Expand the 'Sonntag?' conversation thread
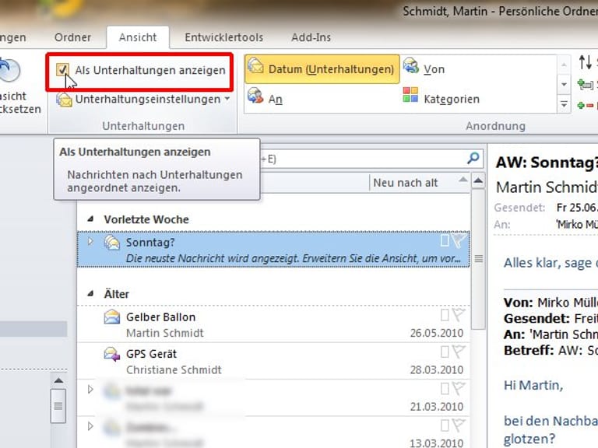The height and width of the screenshot is (448, 598). [90, 242]
